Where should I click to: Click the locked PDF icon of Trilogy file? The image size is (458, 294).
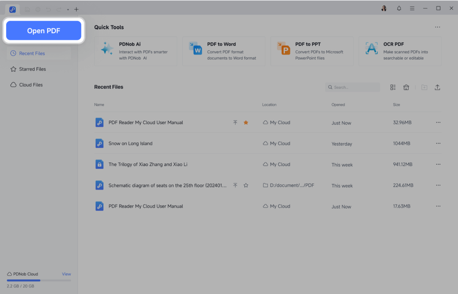(99, 164)
